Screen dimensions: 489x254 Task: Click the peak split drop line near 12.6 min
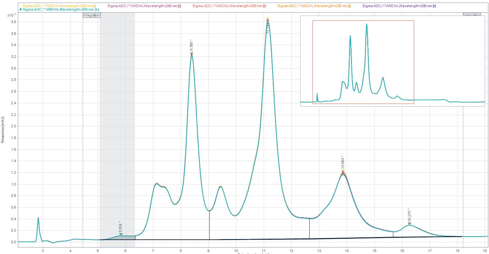click(309, 229)
